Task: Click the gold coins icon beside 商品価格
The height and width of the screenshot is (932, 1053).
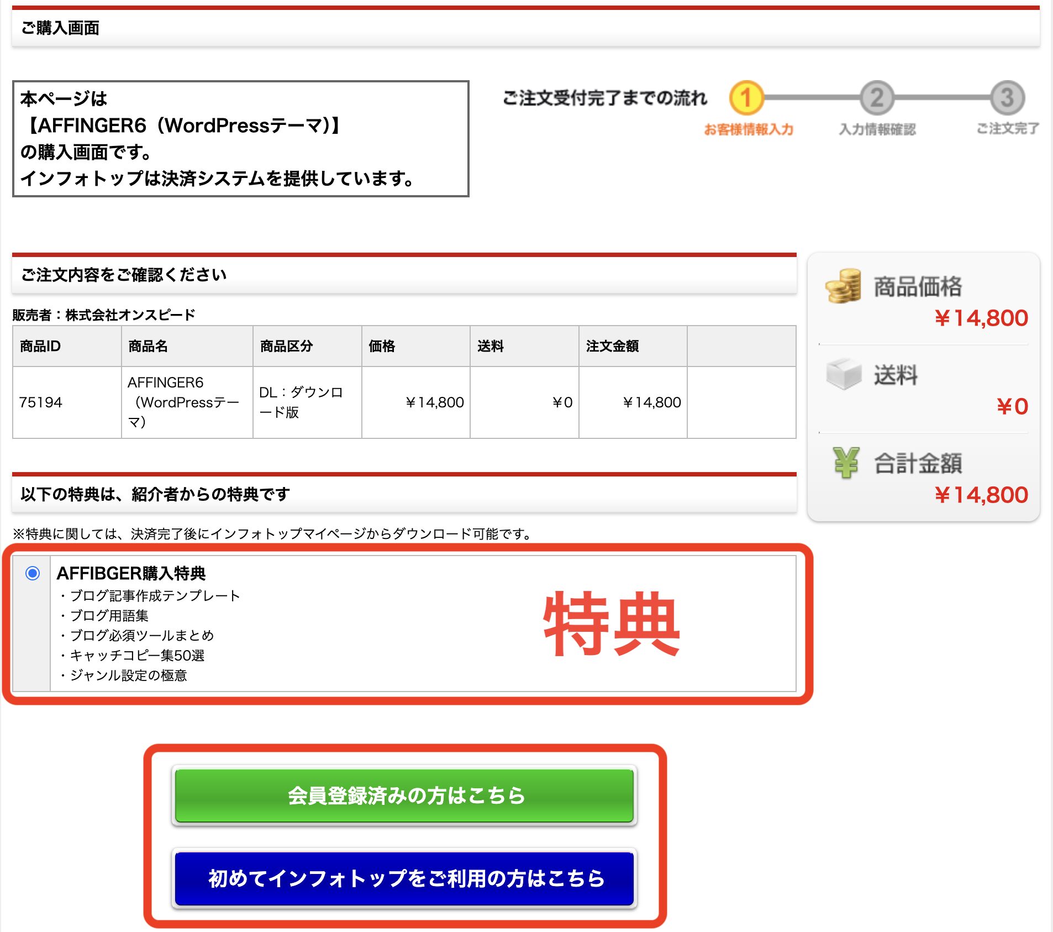Action: point(844,286)
